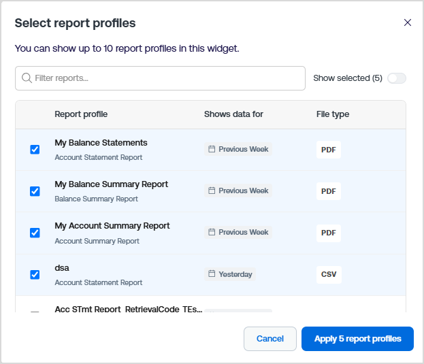Click calendar icon in My Balance Summary Report row
This screenshot has width=424, height=364.
click(x=212, y=191)
